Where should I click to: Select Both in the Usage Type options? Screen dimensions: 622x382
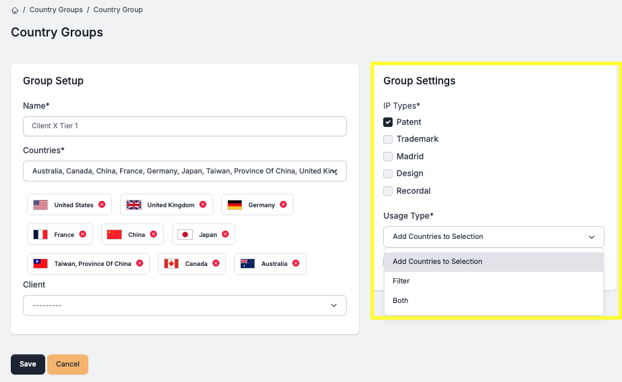[x=401, y=300]
